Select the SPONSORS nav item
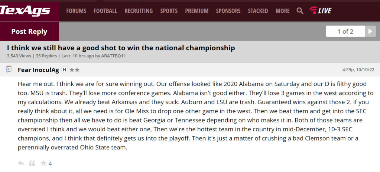Screen dimensions: 380x172 (x=228, y=11)
